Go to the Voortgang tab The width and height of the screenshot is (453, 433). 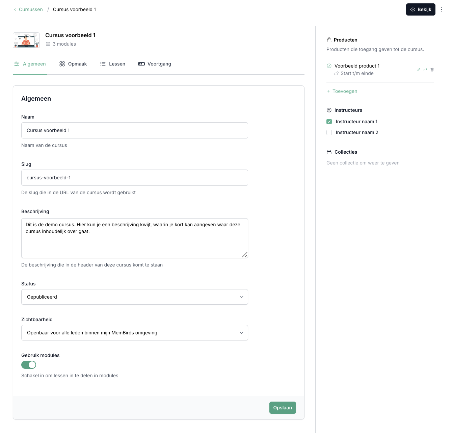(155, 64)
